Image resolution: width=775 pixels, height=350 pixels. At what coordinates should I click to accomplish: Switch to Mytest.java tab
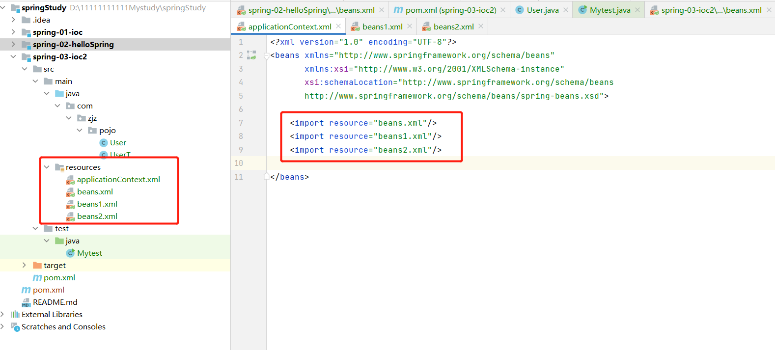pyautogui.click(x=609, y=10)
